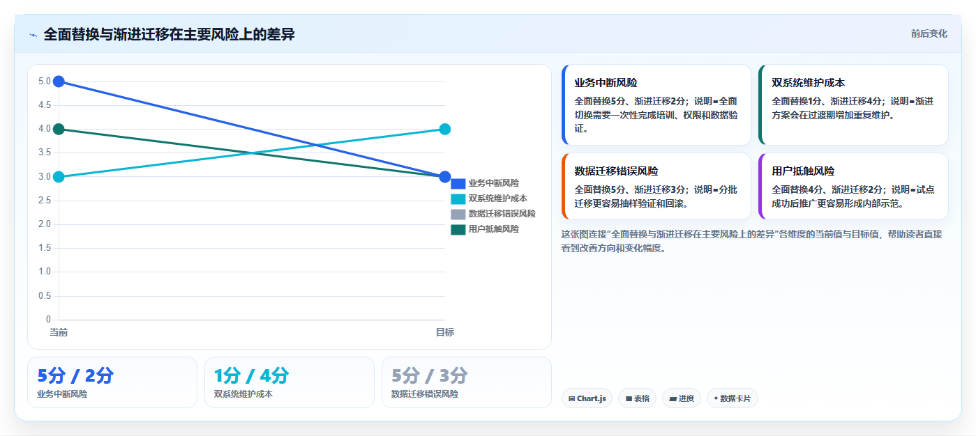Click the 1.5 y-axis tick label

coord(45,248)
